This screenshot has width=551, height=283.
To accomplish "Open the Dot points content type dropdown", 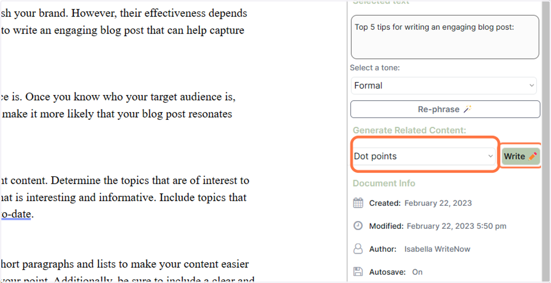I will pyautogui.click(x=423, y=156).
